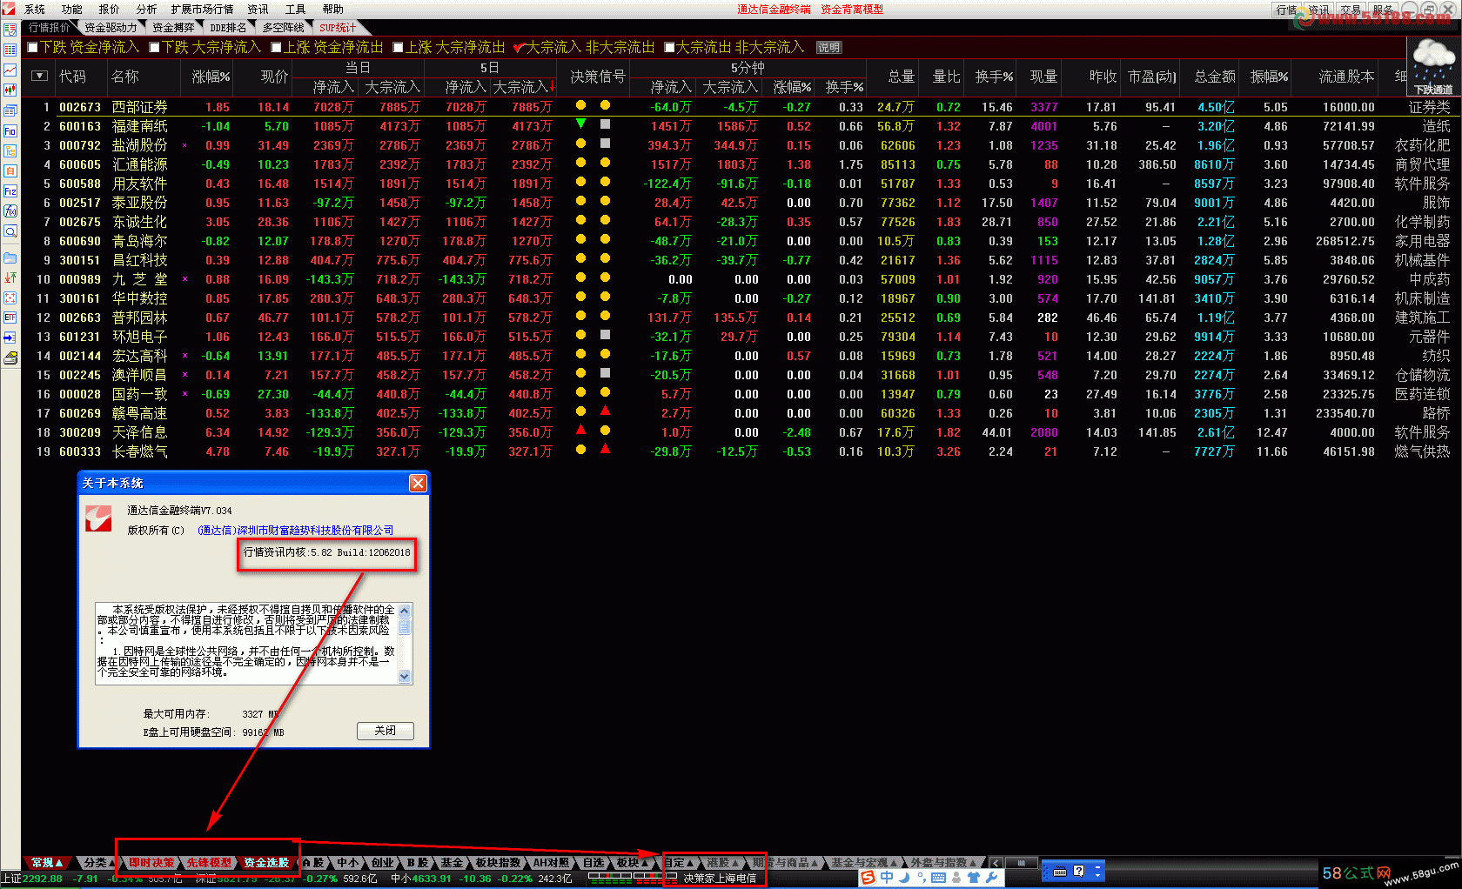Open the f(x) formula sidebar icon
This screenshot has width=1462, height=889.
pos(10,211)
